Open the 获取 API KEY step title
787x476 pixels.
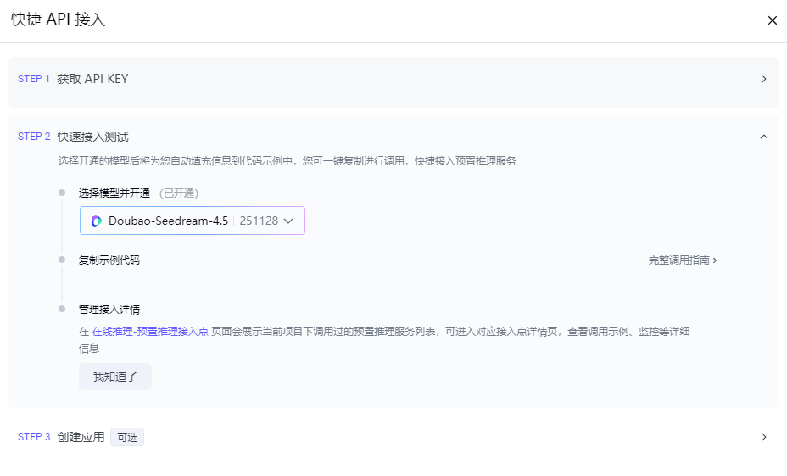(x=92, y=79)
